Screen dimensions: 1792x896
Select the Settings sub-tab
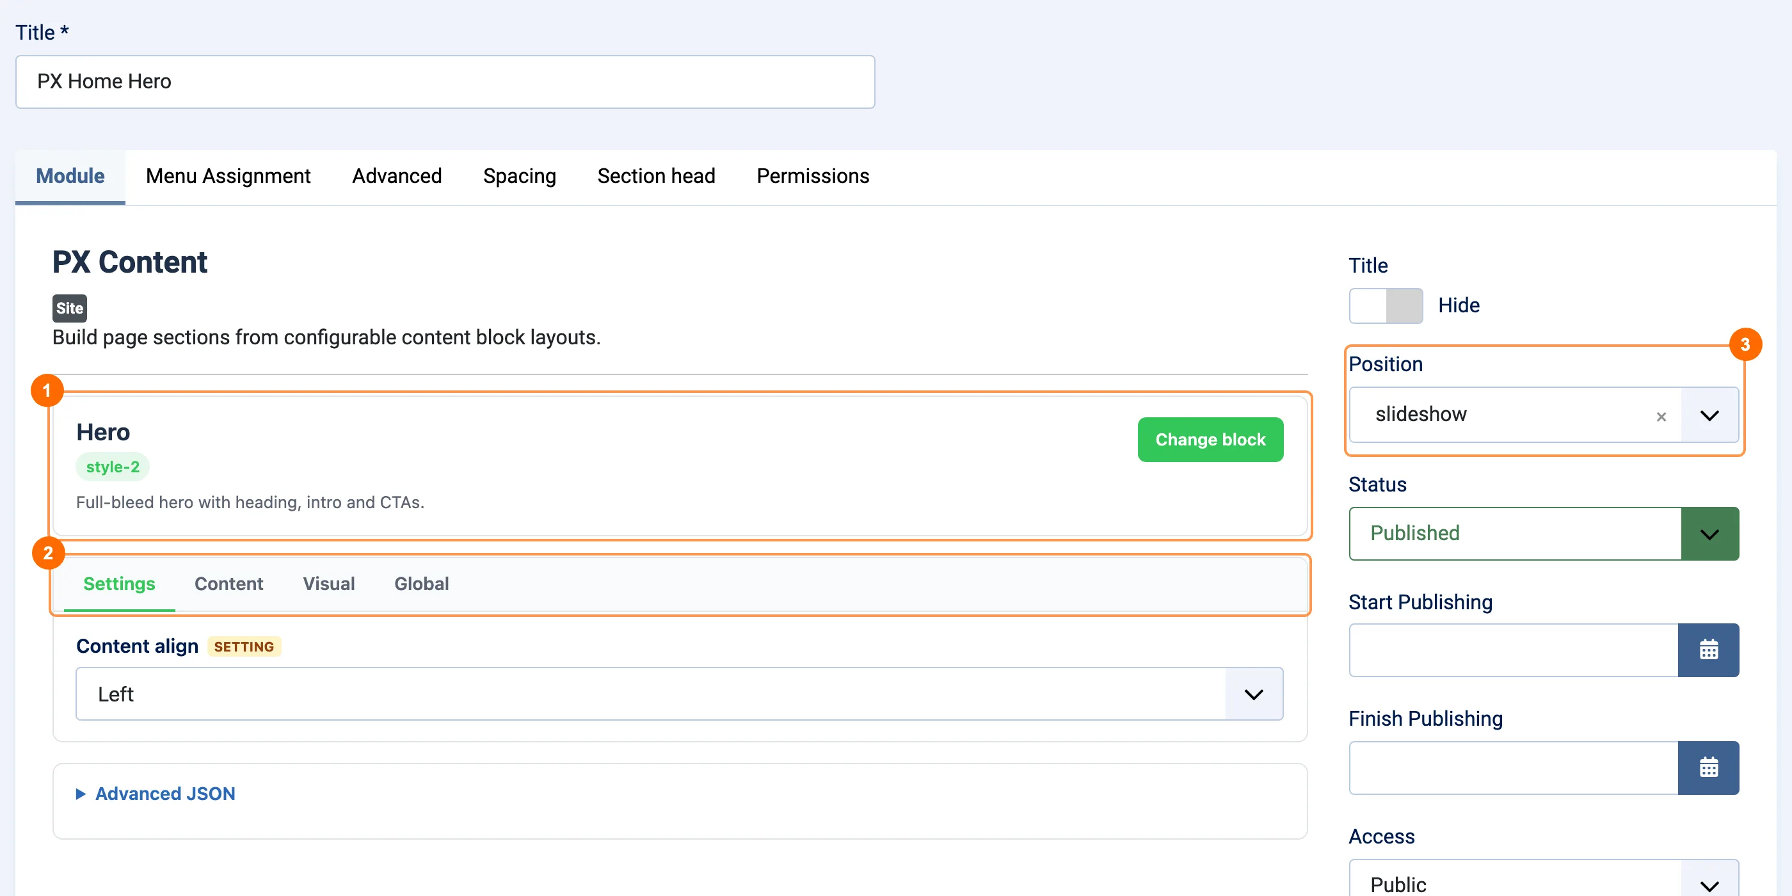[119, 584]
